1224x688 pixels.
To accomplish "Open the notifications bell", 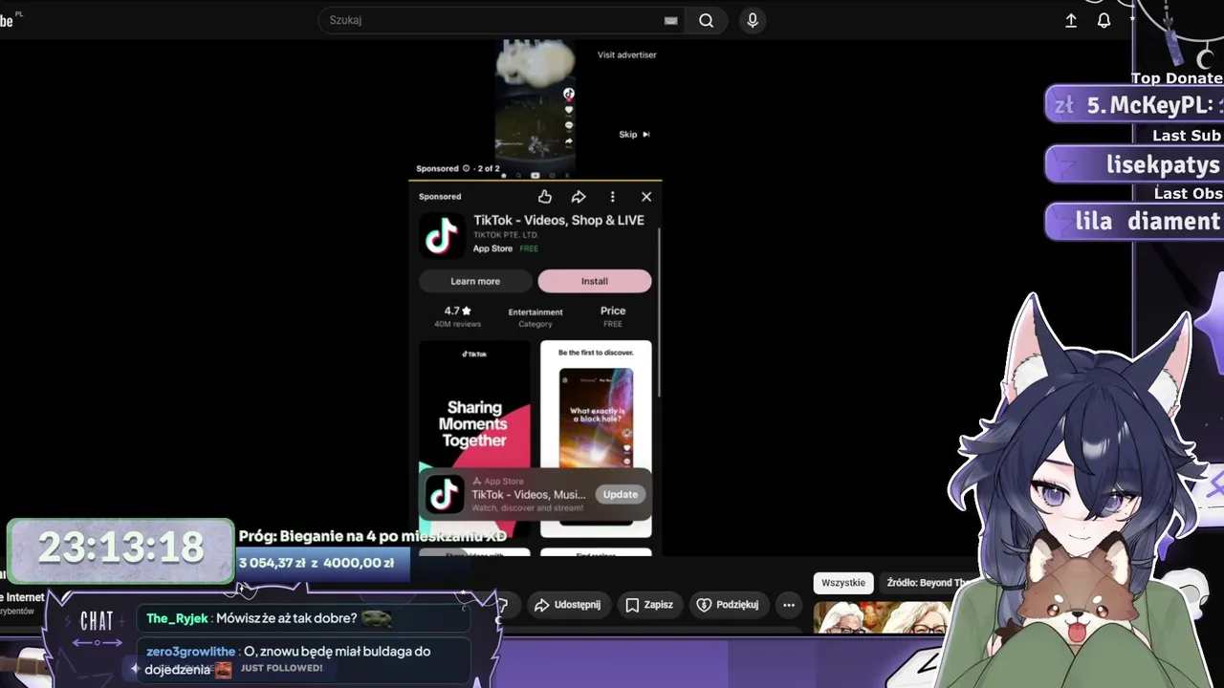I will point(1104,20).
